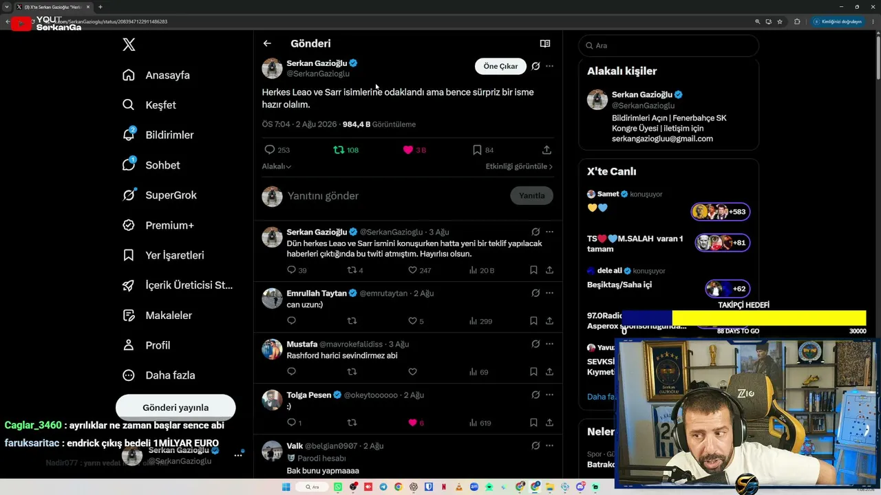The height and width of the screenshot is (495, 881).
Task: Open SuperGrok from the sidebar
Action: tap(160, 195)
